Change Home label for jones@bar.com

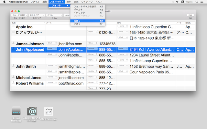(52, 77)
